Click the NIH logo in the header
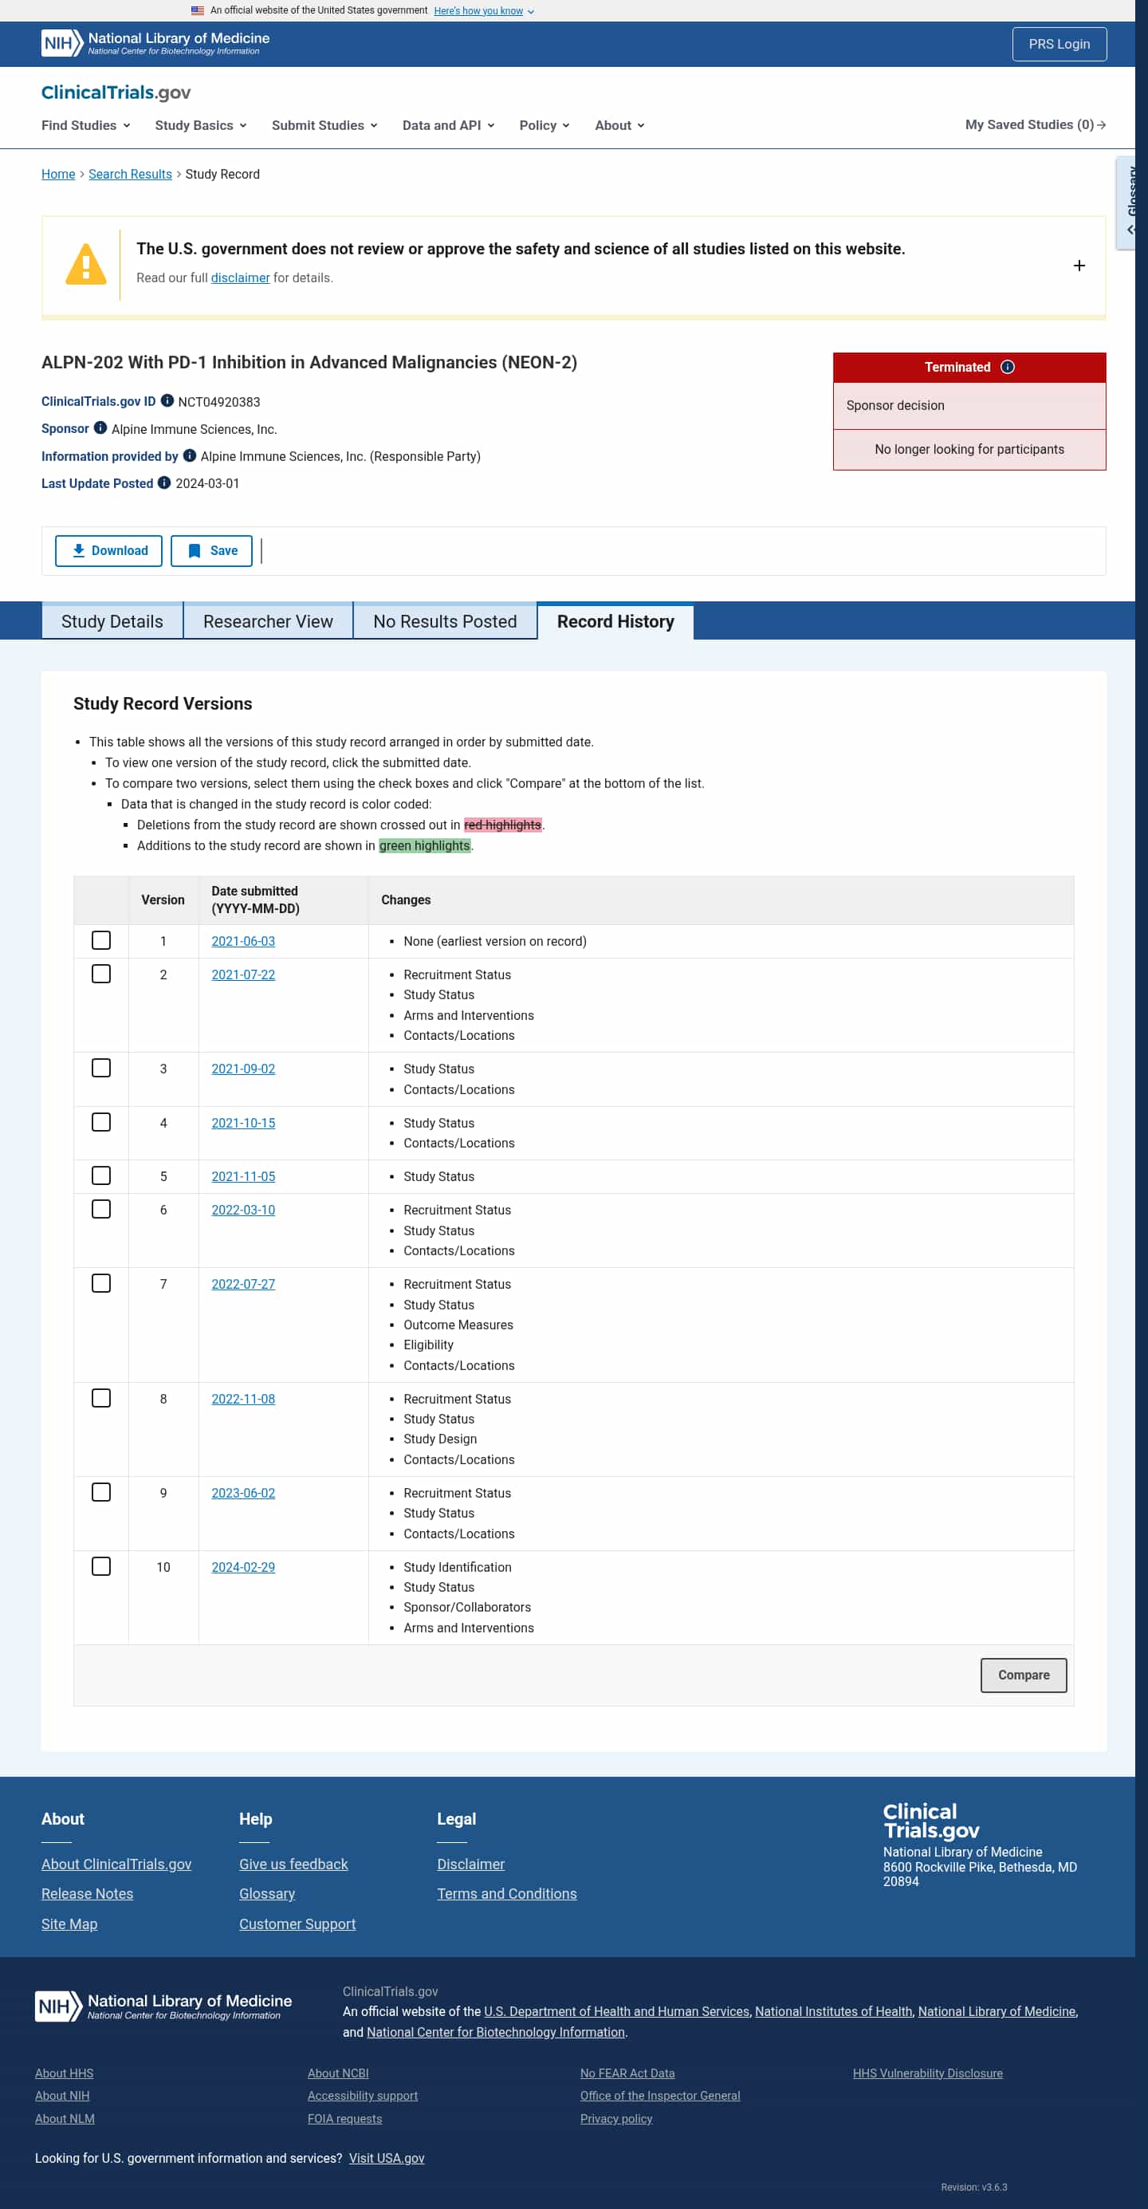Image resolution: width=1148 pixels, height=2209 pixels. point(61,43)
